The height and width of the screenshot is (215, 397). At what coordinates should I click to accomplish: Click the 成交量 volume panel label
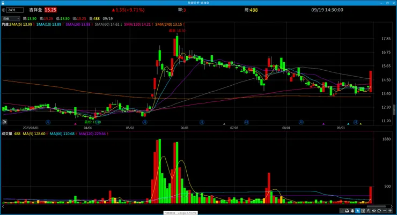(7, 134)
